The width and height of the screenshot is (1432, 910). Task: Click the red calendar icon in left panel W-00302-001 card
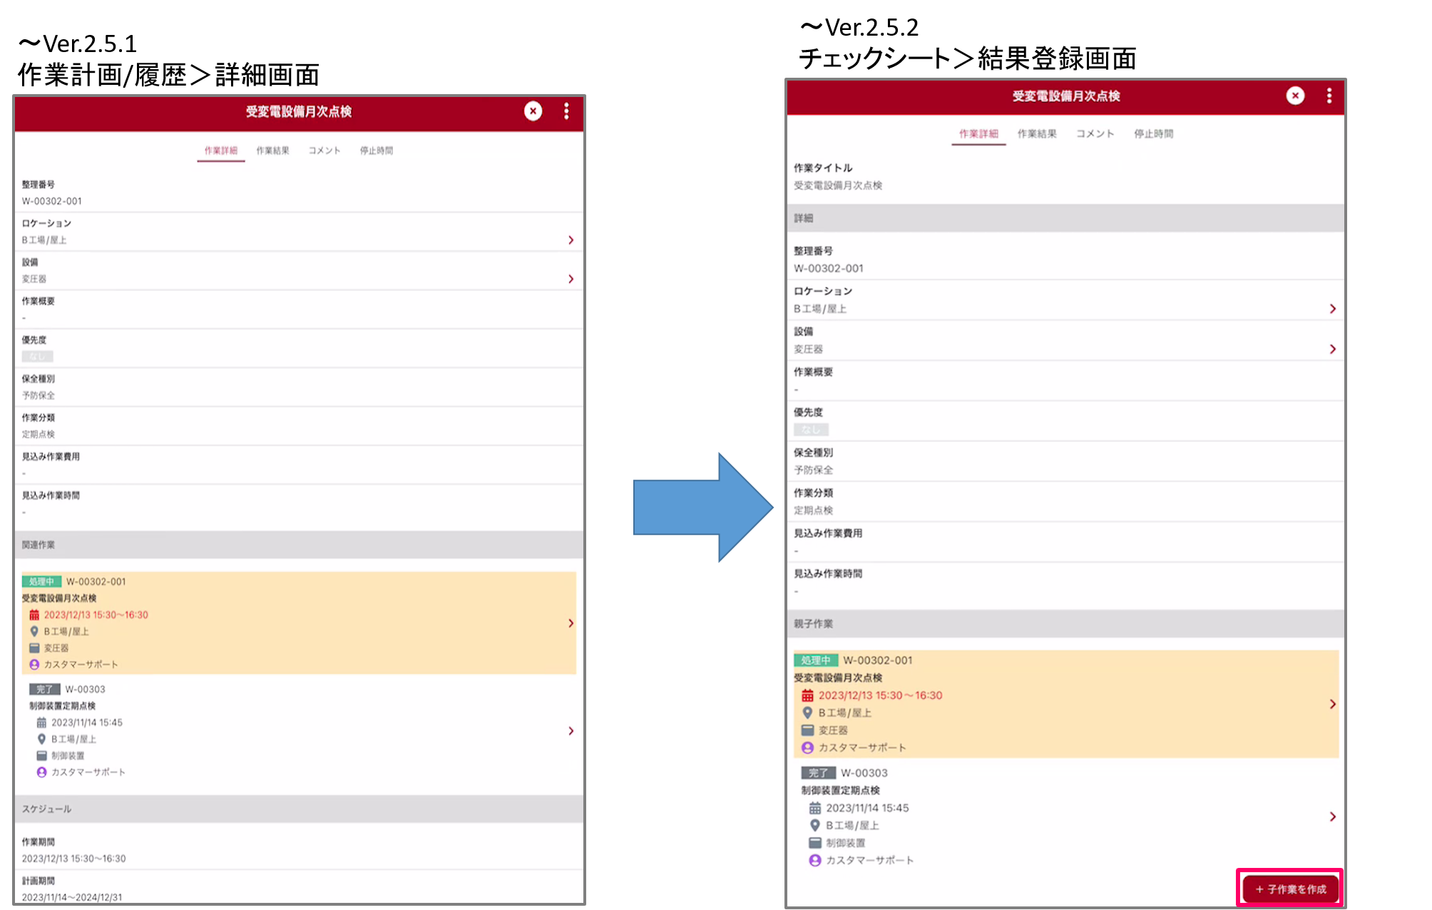pos(34,615)
